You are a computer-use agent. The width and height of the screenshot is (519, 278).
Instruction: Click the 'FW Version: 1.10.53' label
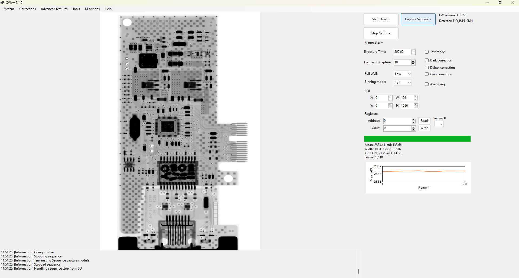pyautogui.click(x=453, y=15)
